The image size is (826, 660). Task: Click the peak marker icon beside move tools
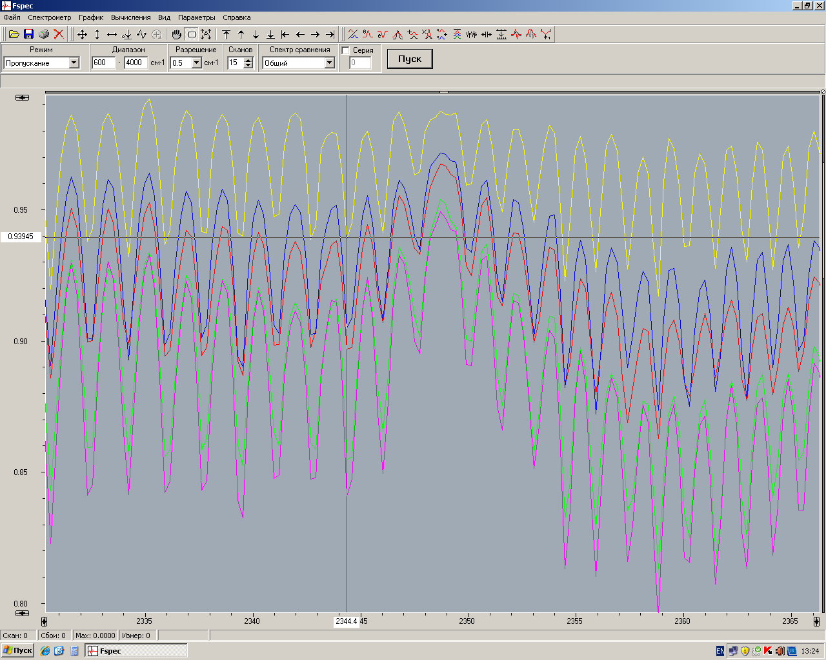click(141, 34)
